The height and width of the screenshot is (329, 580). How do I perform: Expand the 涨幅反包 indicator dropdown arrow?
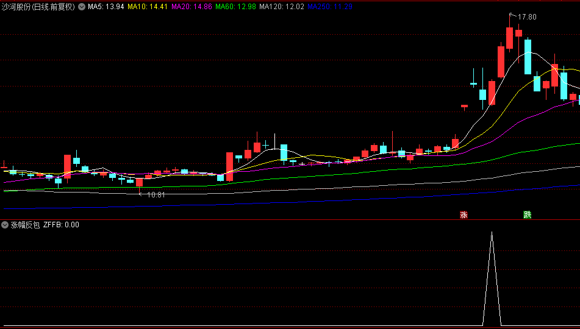(5, 225)
